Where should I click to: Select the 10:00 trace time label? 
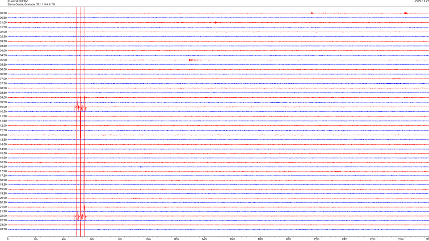pyautogui.click(x=3, y=107)
